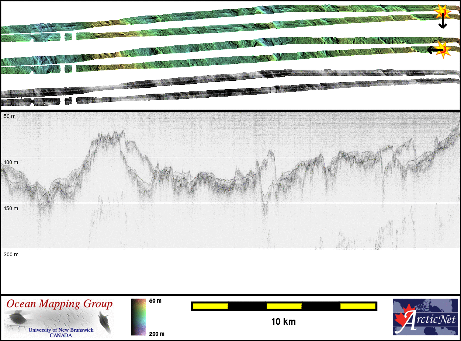This screenshot has width=461, height=341.
Task: Click the rightmost yellow scale bar segment
Action: (358, 306)
